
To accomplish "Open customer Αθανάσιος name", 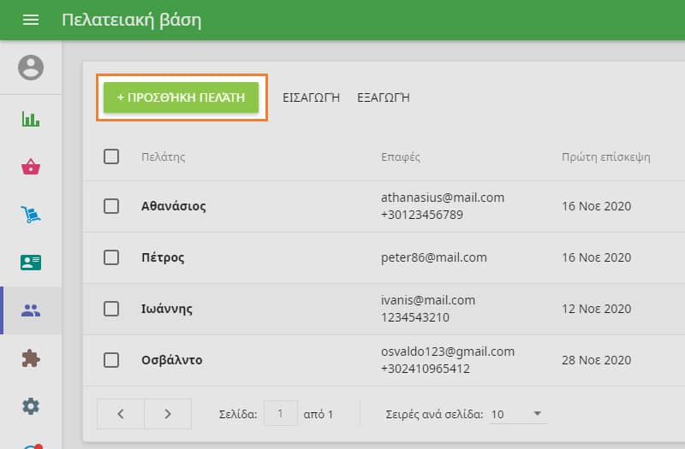I will tap(174, 206).
